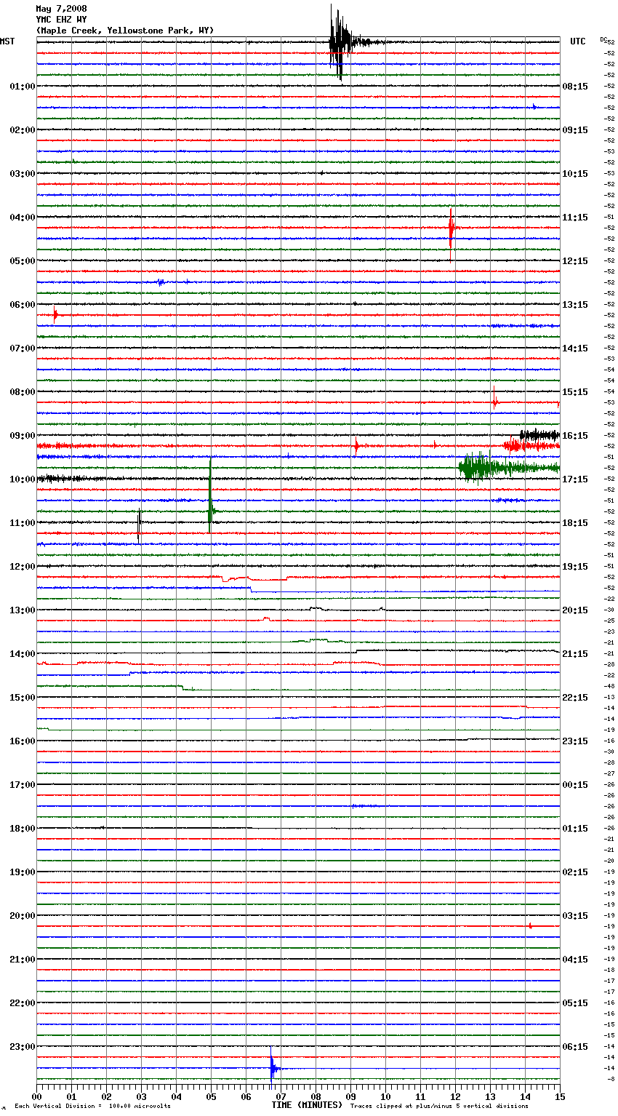Viewport: 618px width, 1116px height.
Task: Select the 01:00 MST time label
Action: tap(22, 87)
